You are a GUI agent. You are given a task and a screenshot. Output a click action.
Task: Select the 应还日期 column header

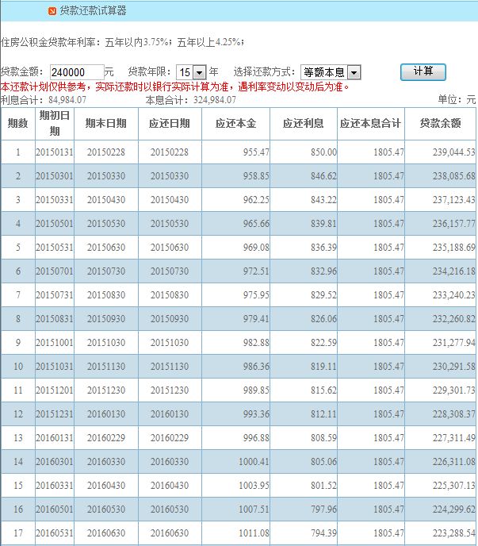pyautogui.click(x=170, y=124)
